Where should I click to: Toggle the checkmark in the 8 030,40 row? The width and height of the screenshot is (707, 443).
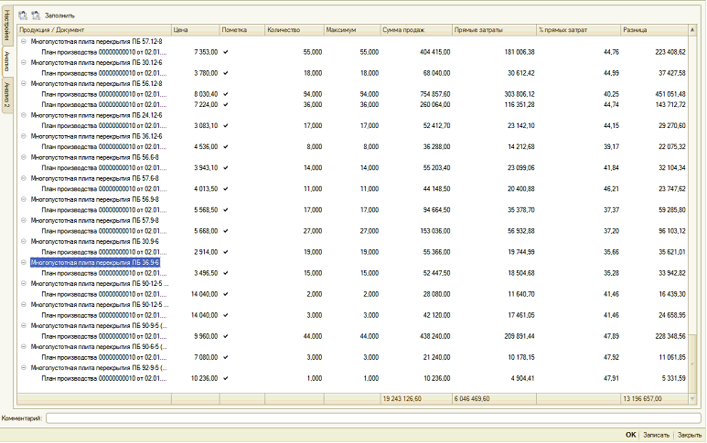225,94
